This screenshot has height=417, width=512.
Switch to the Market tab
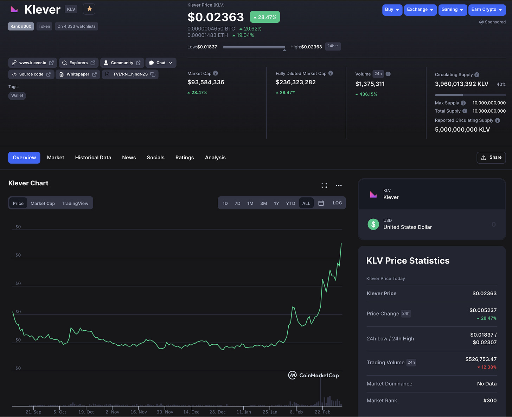click(x=56, y=158)
